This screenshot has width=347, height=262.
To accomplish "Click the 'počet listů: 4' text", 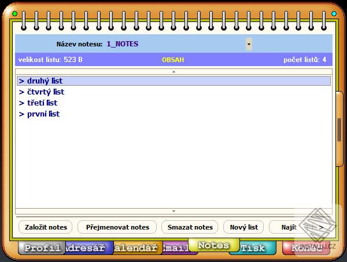I will point(305,60).
